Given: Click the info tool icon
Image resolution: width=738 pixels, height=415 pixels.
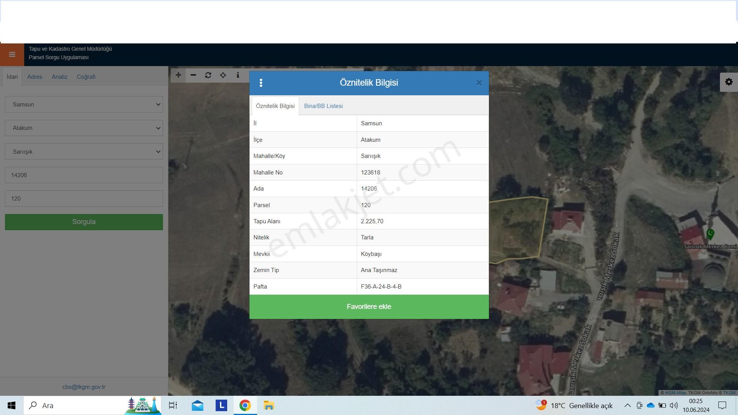Looking at the screenshot, I should pyautogui.click(x=238, y=75).
